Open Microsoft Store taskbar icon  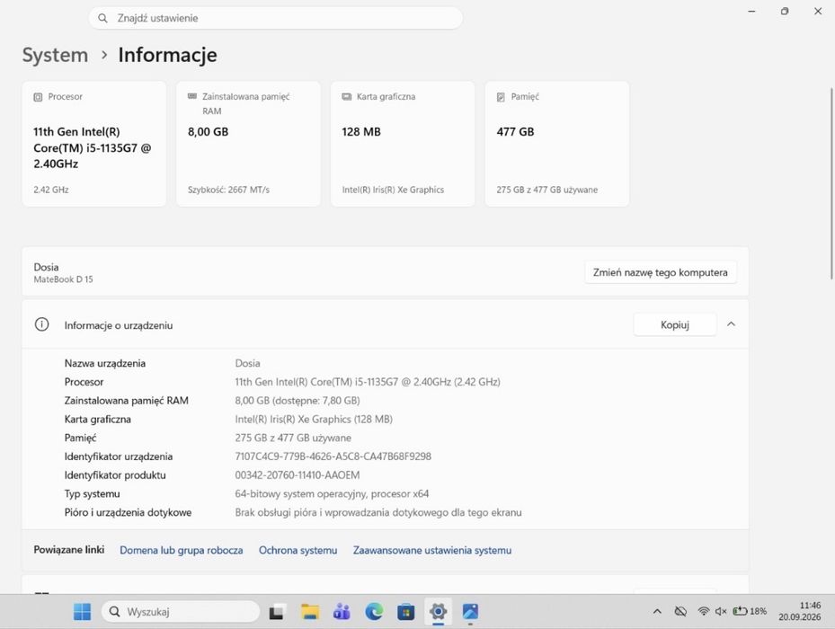[x=405, y=612]
